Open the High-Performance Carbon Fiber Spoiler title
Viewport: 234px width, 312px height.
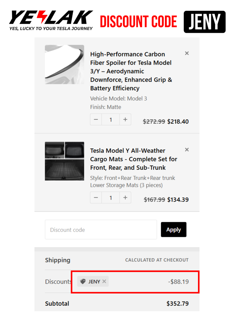click(x=131, y=71)
